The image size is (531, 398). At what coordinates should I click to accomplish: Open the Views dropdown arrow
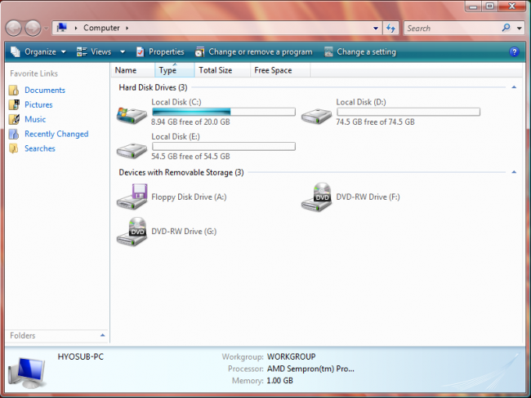click(x=122, y=51)
